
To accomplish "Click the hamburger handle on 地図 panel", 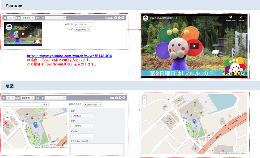I will (5, 98).
